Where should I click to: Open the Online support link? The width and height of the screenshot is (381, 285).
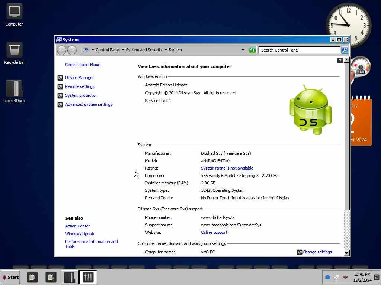[214, 232]
